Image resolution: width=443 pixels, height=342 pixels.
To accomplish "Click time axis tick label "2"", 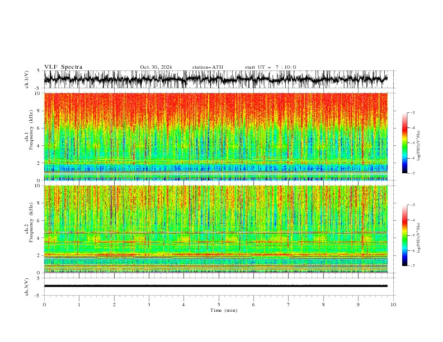I will click(114, 305).
